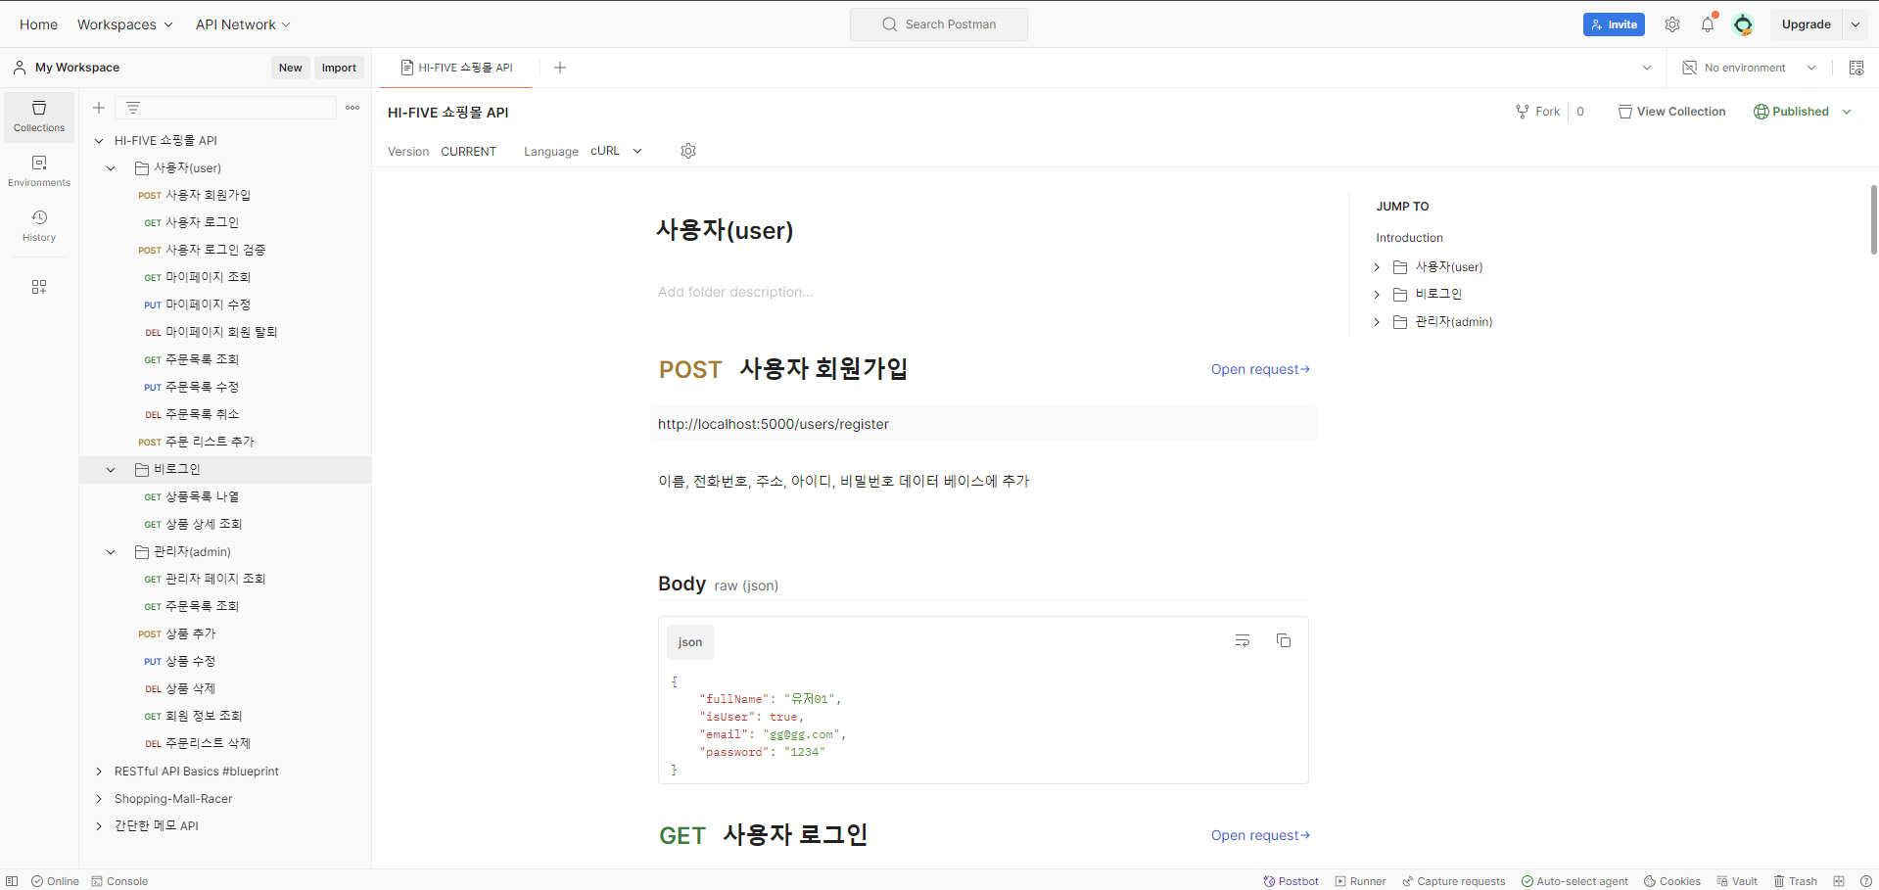
Task: Open the user avatar menu
Action: click(1743, 24)
